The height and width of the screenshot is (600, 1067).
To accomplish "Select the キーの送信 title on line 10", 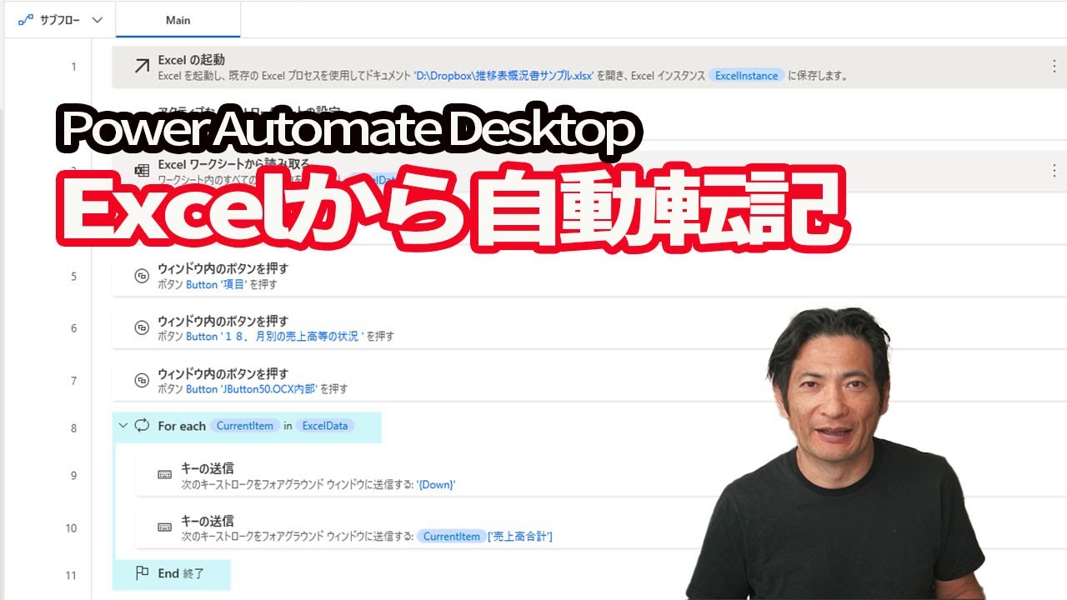I will 208,522.
